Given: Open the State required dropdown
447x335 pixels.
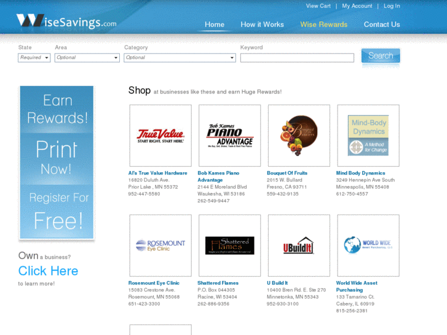Looking at the screenshot, I should (x=34, y=58).
